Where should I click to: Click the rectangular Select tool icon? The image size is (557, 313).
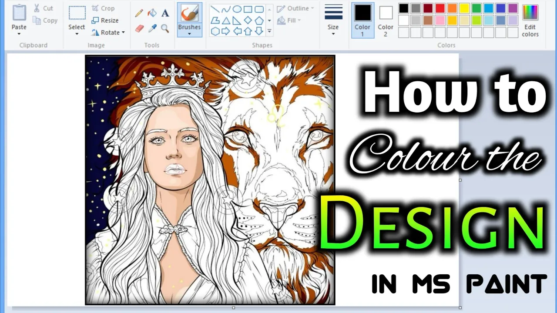point(77,13)
